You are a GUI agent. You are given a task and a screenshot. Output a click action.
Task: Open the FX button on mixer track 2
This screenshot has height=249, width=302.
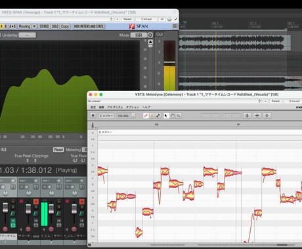click(x=36, y=221)
